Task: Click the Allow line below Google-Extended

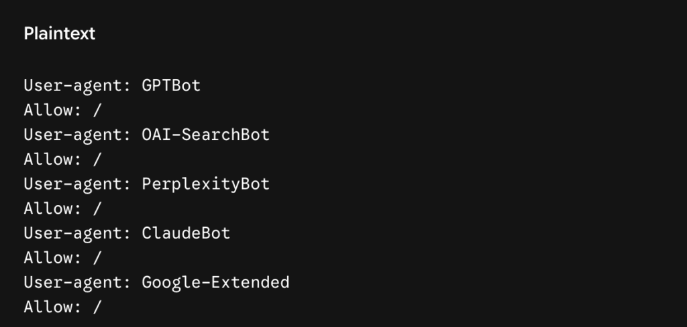Action: tap(62, 307)
